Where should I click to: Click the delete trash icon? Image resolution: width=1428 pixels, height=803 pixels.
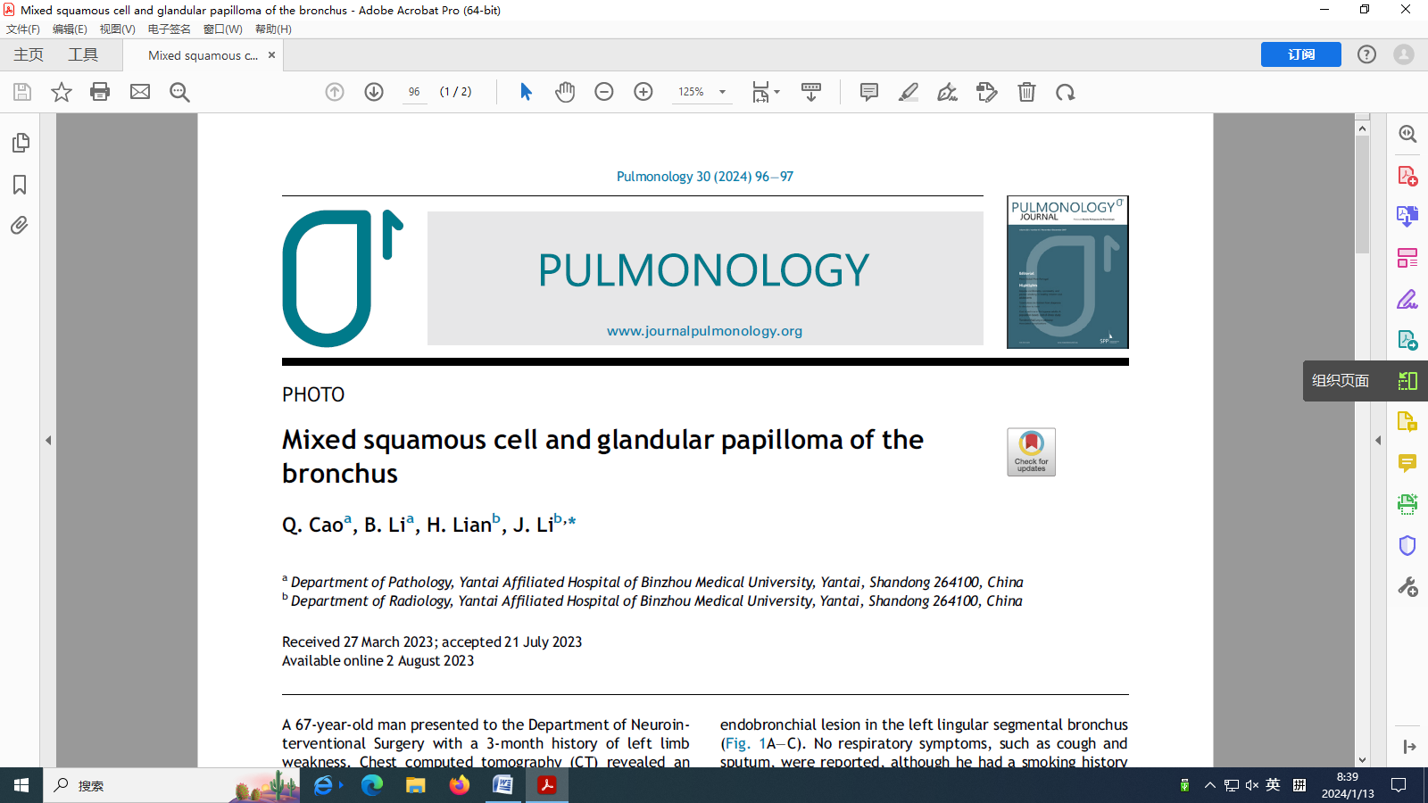coord(1026,92)
